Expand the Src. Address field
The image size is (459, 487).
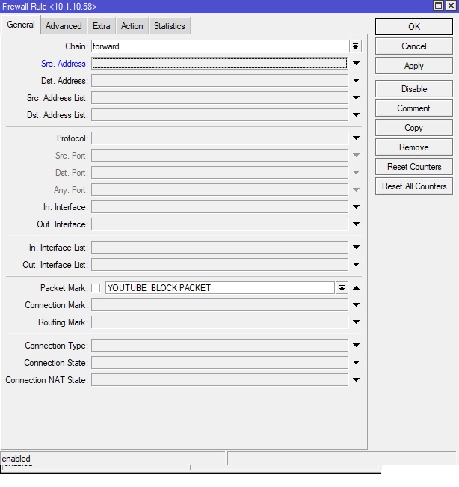pos(357,64)
